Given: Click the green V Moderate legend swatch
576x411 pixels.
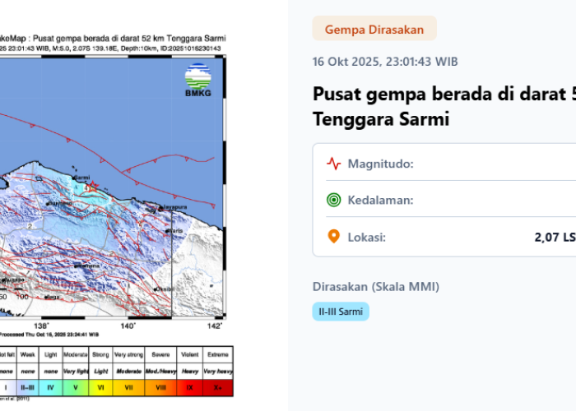Looking at the screenshot, I should 76,386.
